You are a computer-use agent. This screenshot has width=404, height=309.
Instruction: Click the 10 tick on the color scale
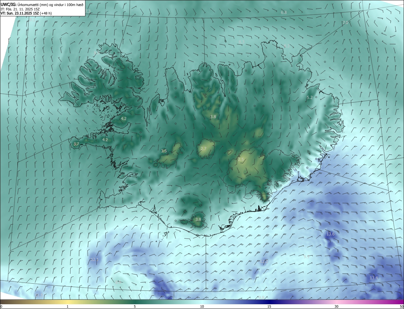click(x=202, y=307)
